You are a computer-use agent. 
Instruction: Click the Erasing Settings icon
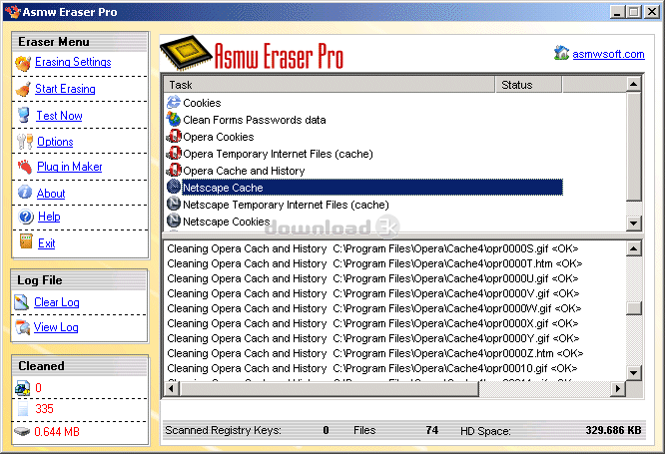point(24,63)
